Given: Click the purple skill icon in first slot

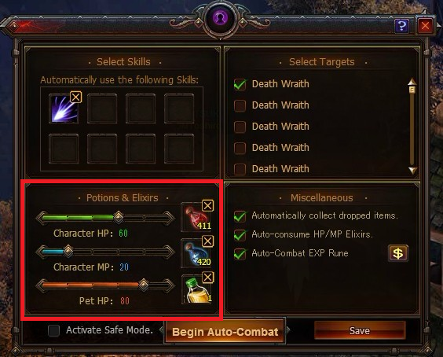Looking at the screenshot, I should tap(64, 109).
